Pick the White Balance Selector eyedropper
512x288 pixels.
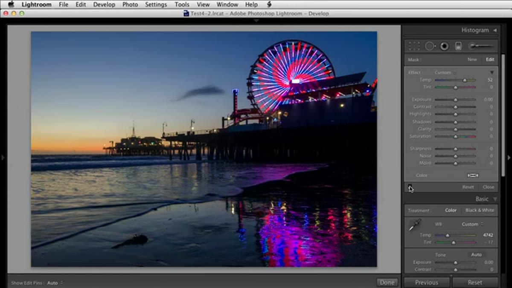[414, 225]
